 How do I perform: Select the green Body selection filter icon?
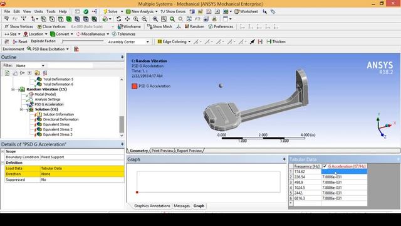click(x=69, y=19)
